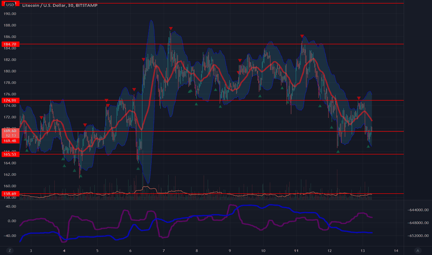Select the 169.48 horizontal line label
The image size is (432, 255).
(11, 141)
